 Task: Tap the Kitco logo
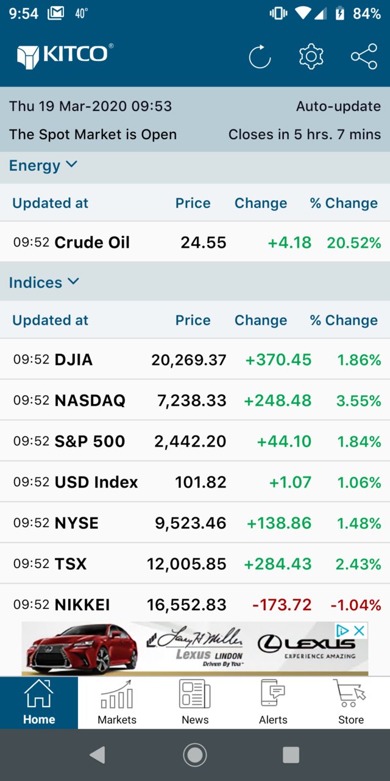(65, 56)
